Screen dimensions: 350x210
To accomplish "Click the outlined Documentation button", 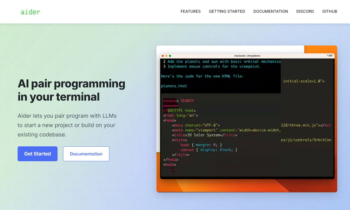I will coord(86,154).
